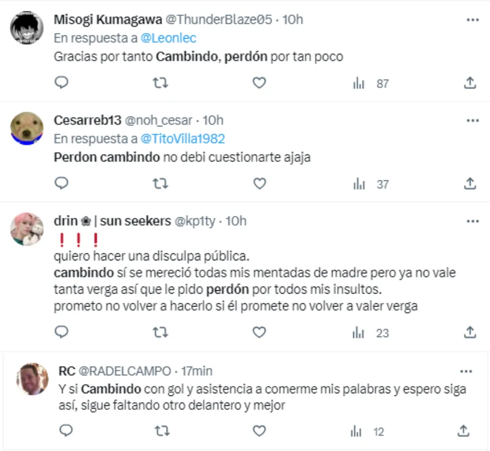Share Misogi Kumagawa's tweet
Screen dimensions: 490x451
pos(470,83)
